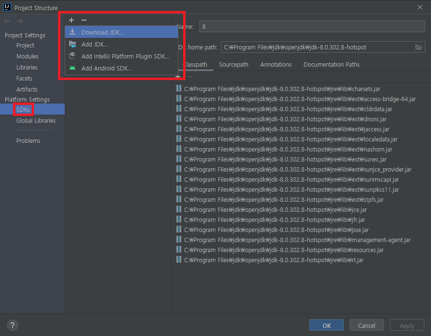Click the SDK Name input field
431x336 pixels.
[312, 27]
